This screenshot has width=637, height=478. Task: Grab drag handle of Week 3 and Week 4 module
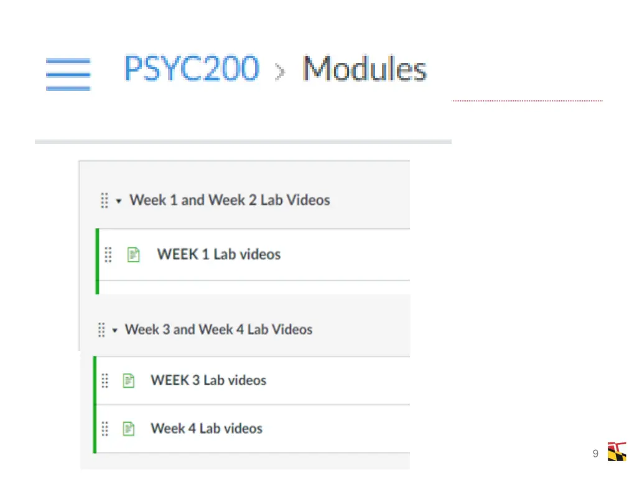101,330
